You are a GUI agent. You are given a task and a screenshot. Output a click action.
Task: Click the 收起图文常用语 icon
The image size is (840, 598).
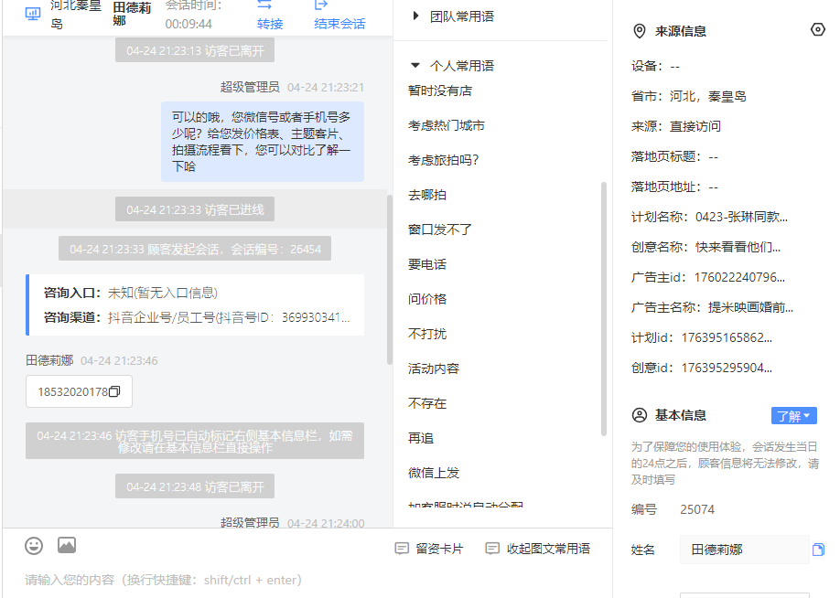click(x=492, y=549)
